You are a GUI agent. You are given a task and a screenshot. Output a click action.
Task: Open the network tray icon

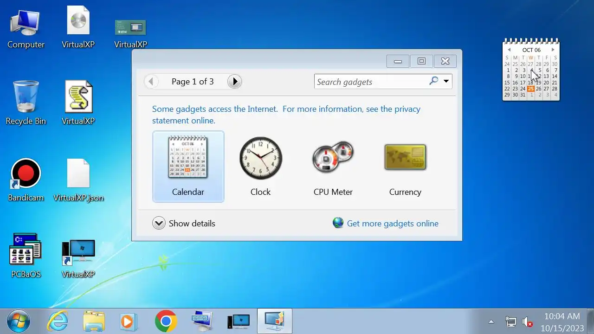point(510,321)
